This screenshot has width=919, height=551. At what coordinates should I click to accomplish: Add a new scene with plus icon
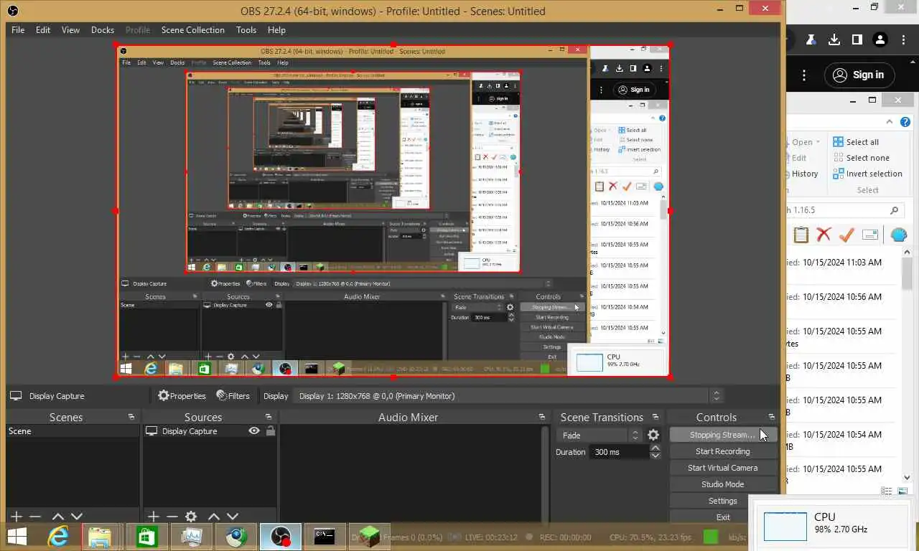coord(17,516)
